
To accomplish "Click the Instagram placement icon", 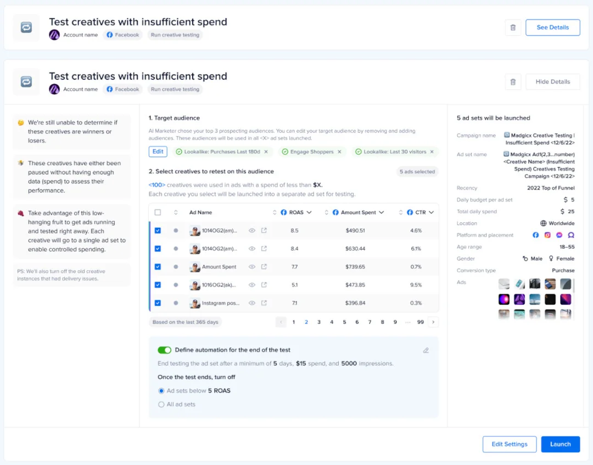I will pyautogui.click(x=547, y=235).
